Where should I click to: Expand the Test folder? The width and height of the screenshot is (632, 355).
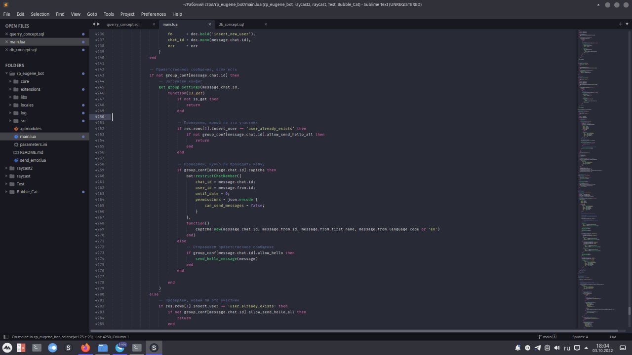point(6,184)
